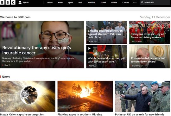Click the BBC logo
Image resolution: width=171 pixels, height=116 pixels.
pos(8,3)
